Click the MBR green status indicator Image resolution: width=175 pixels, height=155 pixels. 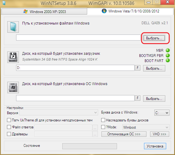click(168, 50)
